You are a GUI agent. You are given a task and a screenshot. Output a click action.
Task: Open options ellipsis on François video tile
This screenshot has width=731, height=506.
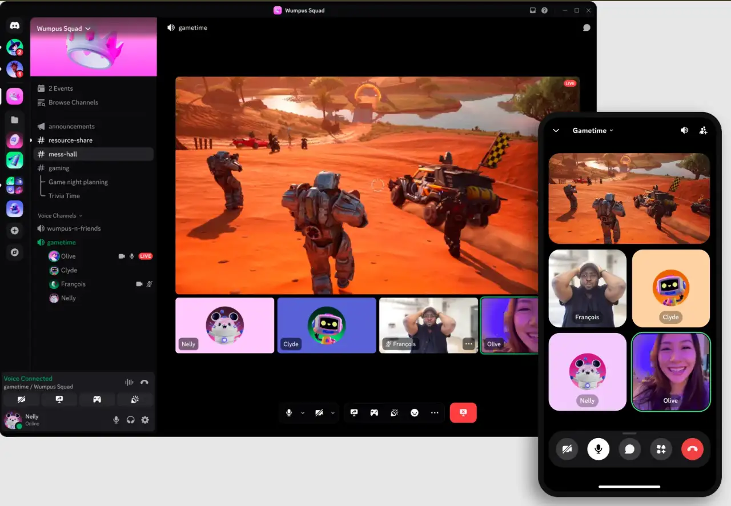click(469, 344)
